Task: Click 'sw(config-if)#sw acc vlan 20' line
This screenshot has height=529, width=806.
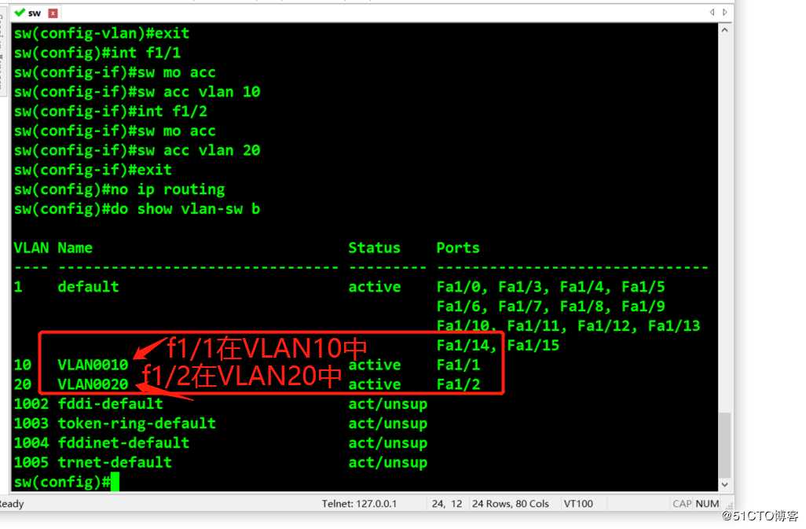Action: 137,151
